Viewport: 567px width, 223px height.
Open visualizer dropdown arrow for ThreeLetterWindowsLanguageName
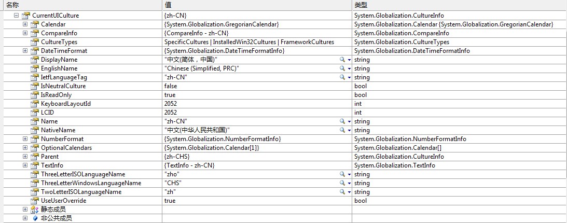(349, 183)
